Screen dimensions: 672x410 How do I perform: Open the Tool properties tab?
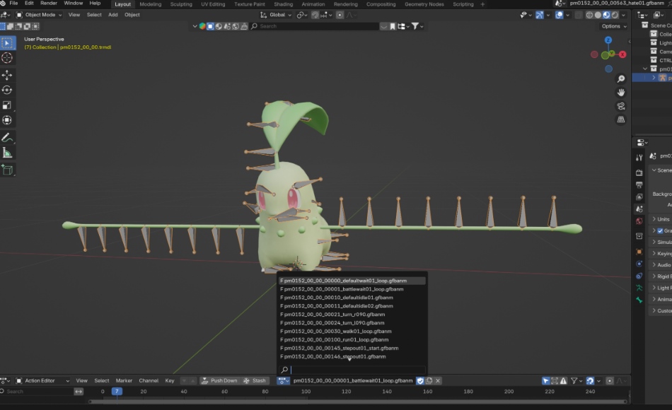pos(639,158)
